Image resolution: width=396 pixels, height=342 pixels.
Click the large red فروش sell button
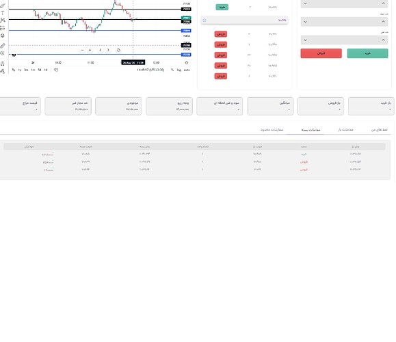[321, 53]
